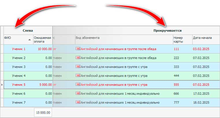Click the subscription icon in Ученик 3 row
The width and height of the screenshot is (220, 118).
click(78, 67)
